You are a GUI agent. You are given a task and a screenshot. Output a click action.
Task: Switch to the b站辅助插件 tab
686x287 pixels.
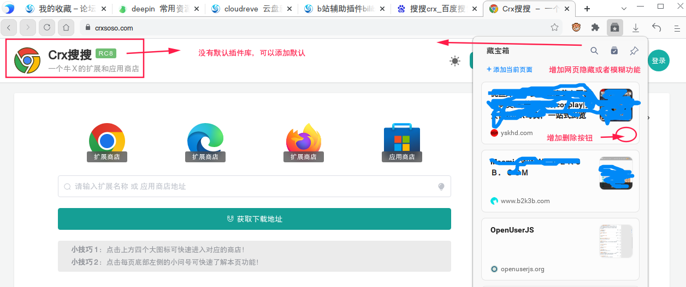[345, 9]
